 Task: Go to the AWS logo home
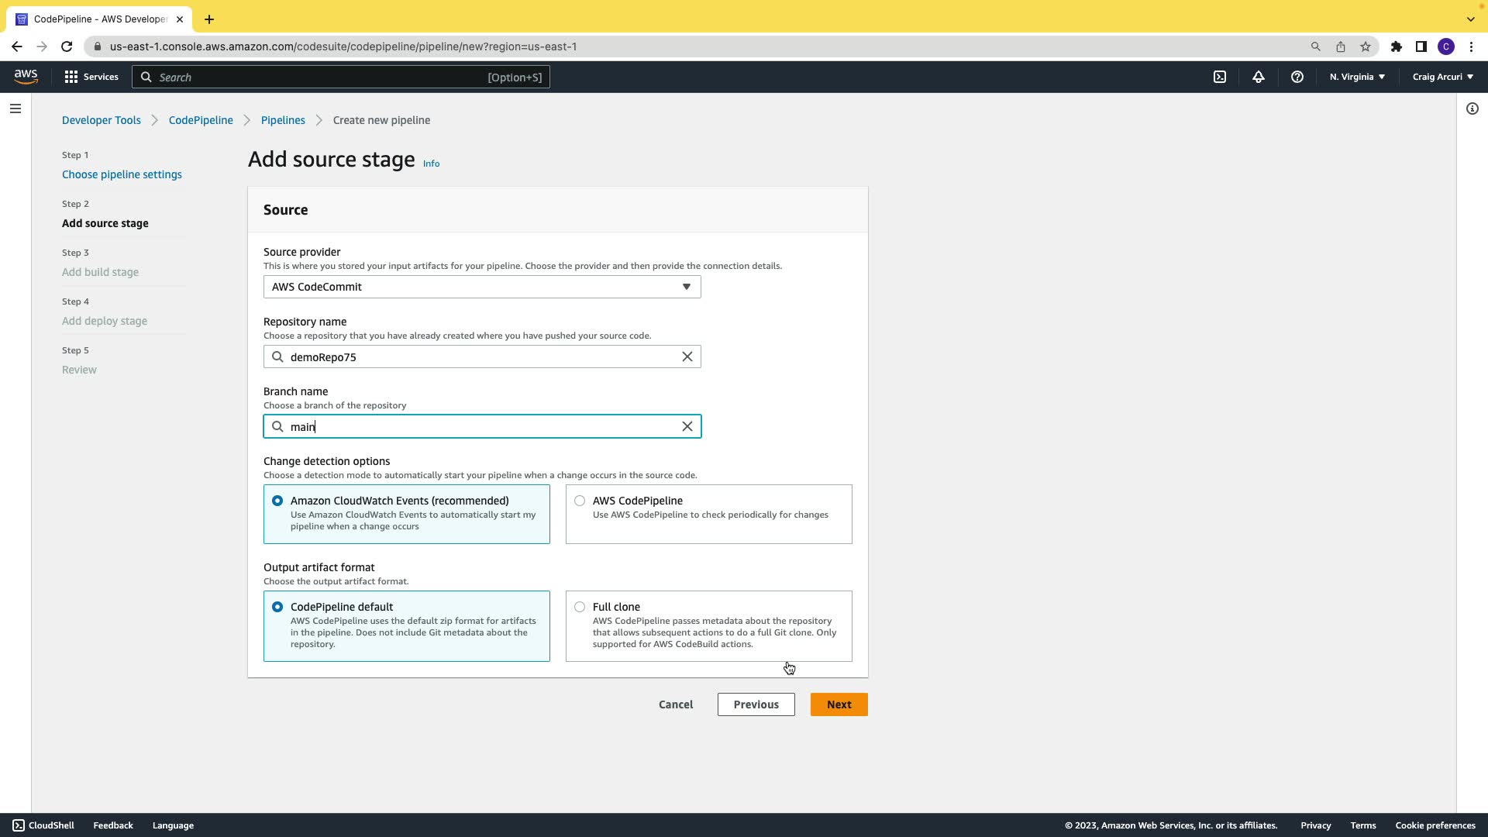pyautogui.click(x=26, y=76)
